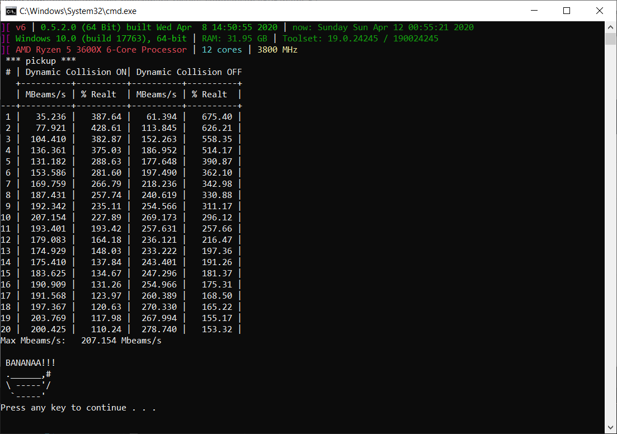This screenshot has width=617, height=434.
Task: Click the value 136.361 in row 4
Action: [x=49, y=150]
